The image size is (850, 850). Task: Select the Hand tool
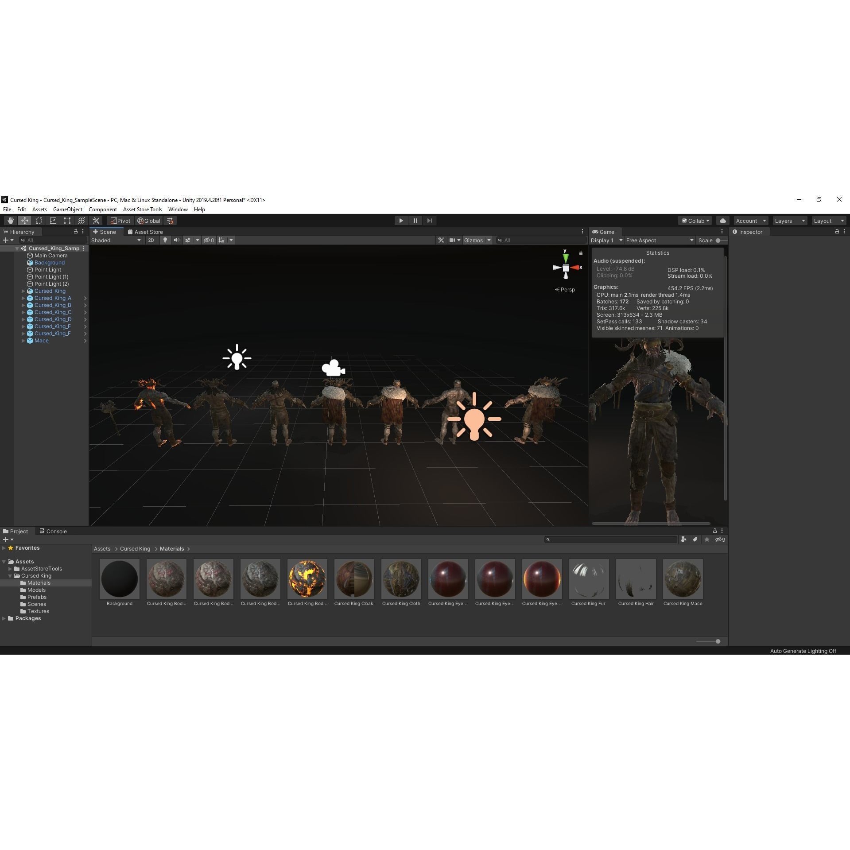click(10, 220)
